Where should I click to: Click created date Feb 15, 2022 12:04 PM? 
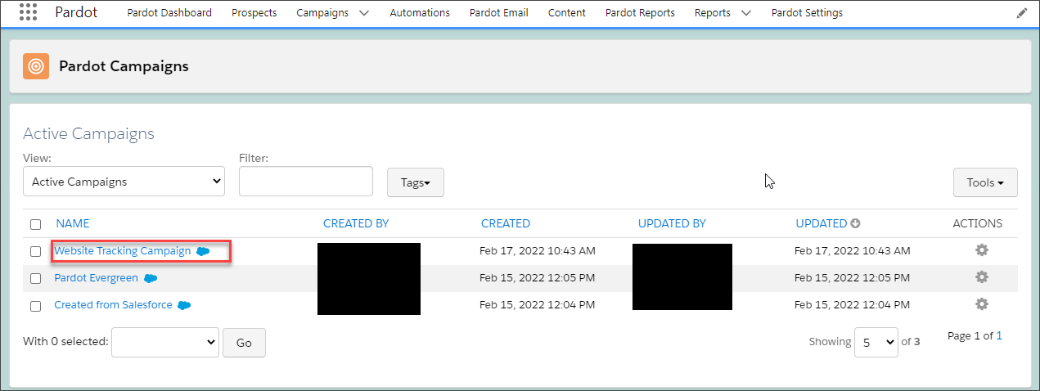(538, 305)
